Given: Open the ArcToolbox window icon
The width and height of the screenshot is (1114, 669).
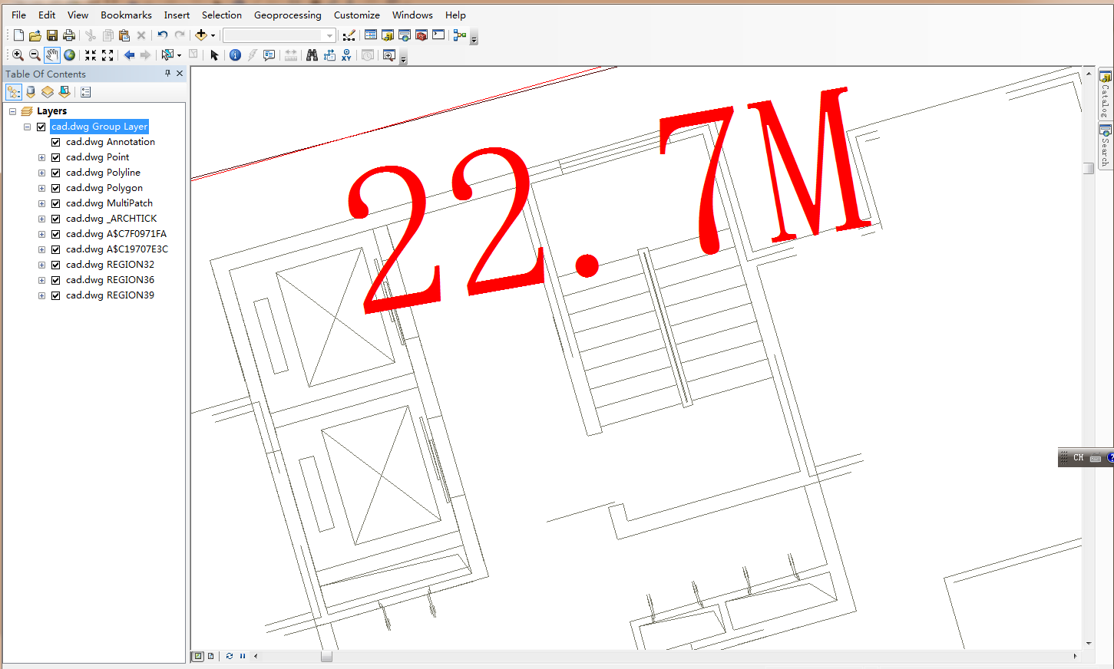Looking at the screenshot, I should tap(421, 35).
